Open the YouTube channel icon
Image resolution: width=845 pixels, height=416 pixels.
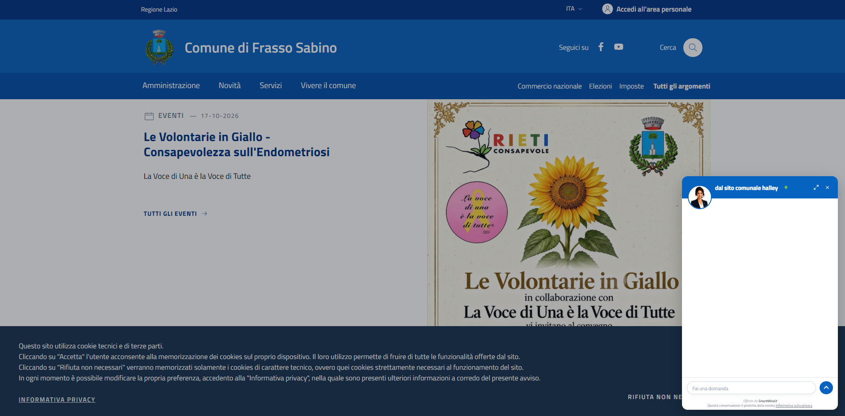tap(619, 47)
